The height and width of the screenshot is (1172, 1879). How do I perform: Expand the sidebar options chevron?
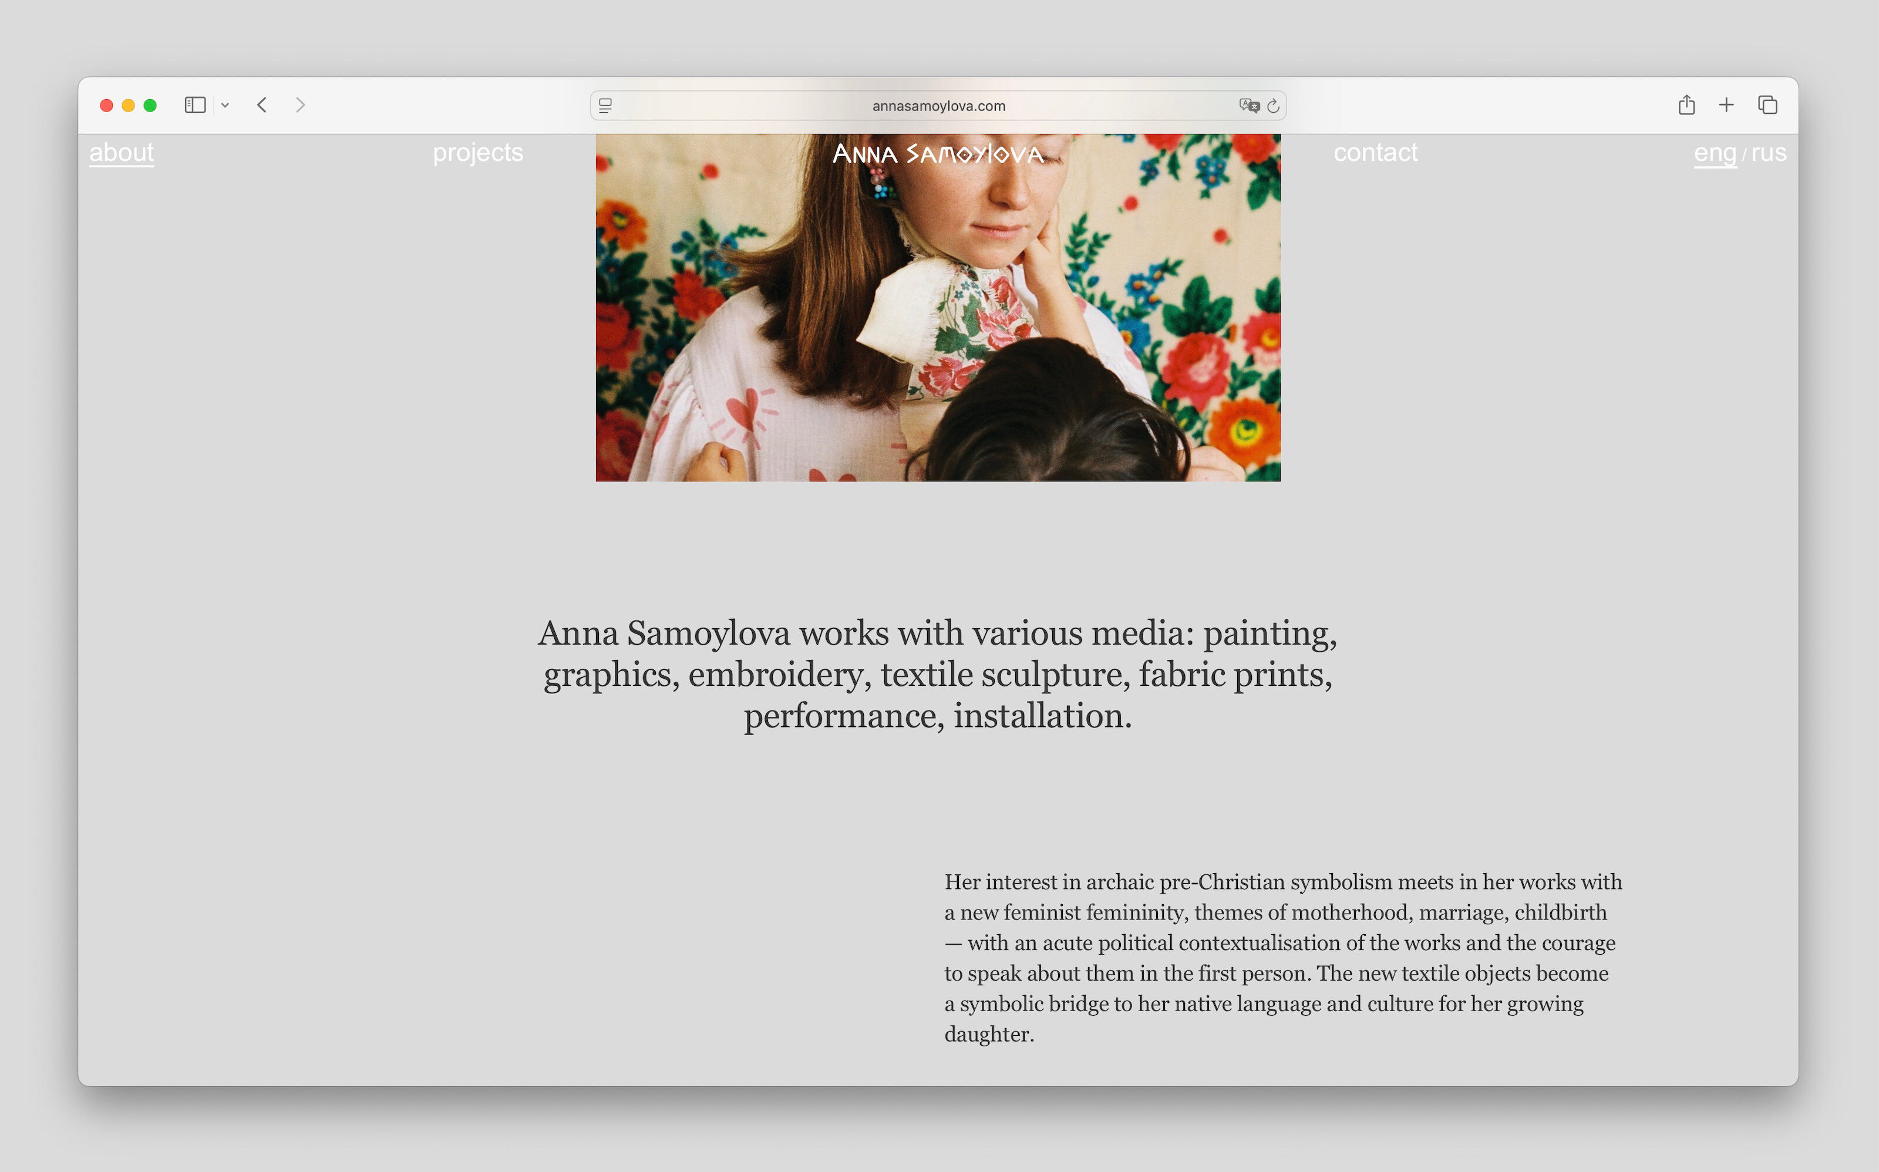(x=225, y=106)
